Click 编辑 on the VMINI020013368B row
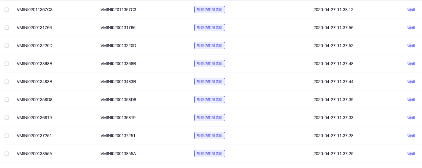Viewport: 422px width, 168px height. [x=411, y=64]
